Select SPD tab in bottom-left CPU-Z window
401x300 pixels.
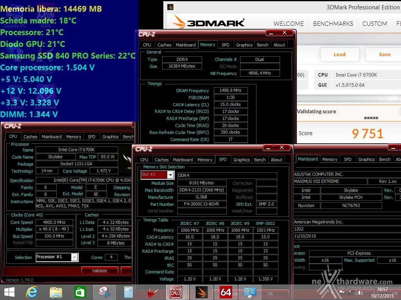[92, 137]
